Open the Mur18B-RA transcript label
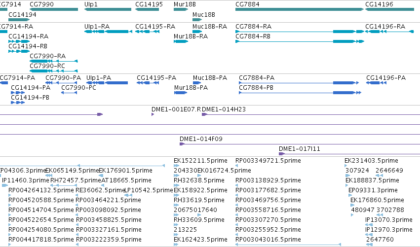420x247 pixels. [x=191, y=36]
